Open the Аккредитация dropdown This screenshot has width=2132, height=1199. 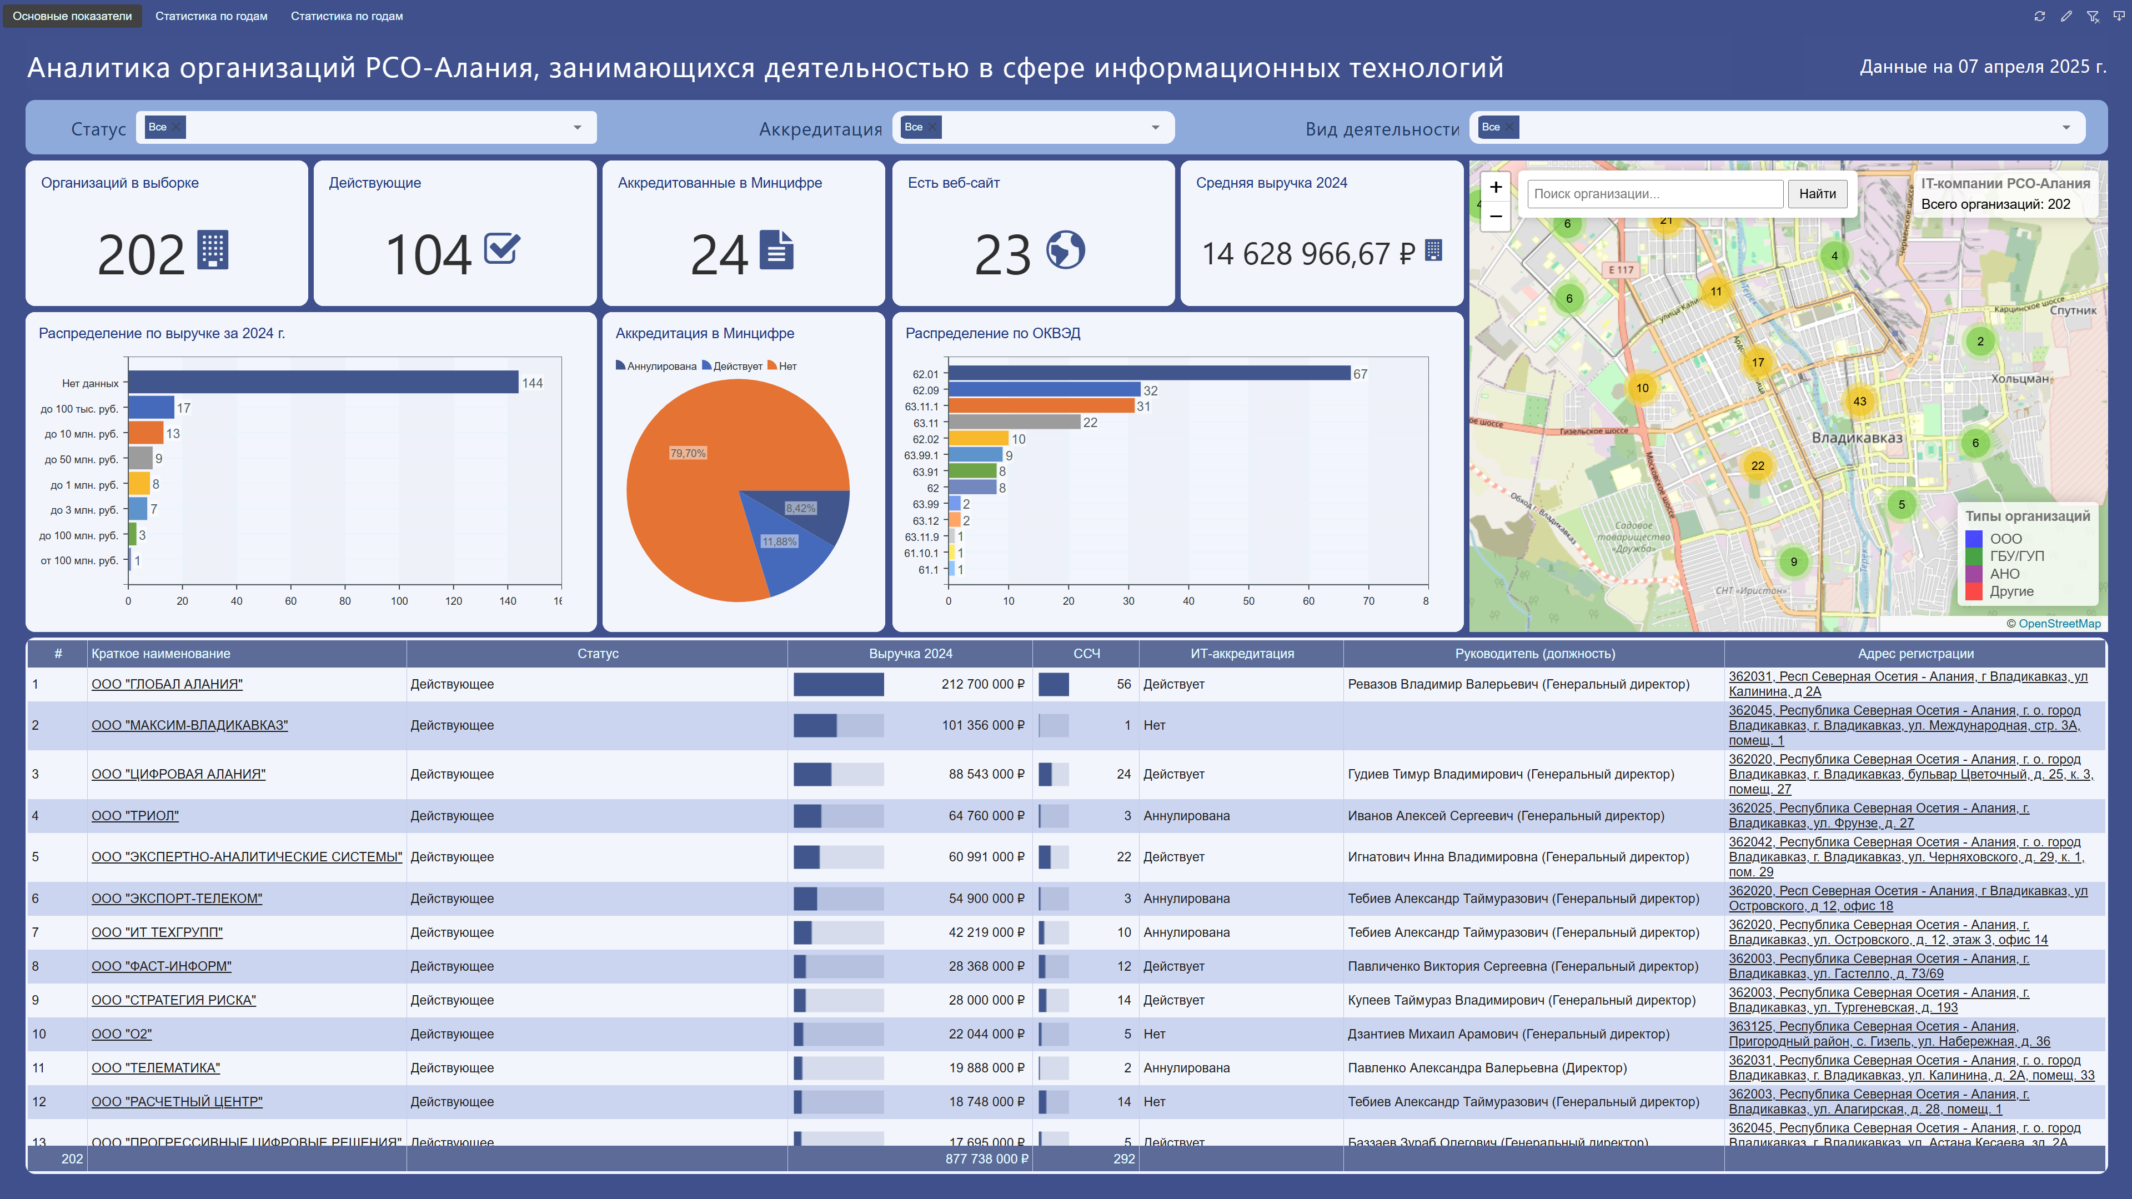click(1155, 127)
